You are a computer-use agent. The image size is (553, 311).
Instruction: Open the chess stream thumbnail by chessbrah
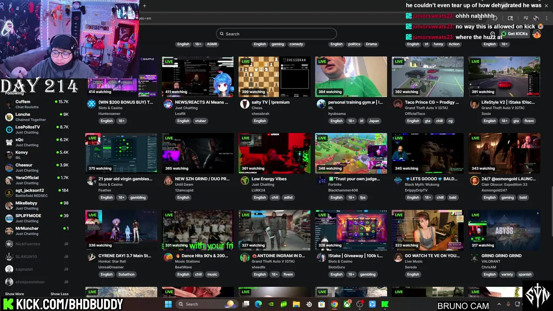pyautogui.click(x=274, y=76)
